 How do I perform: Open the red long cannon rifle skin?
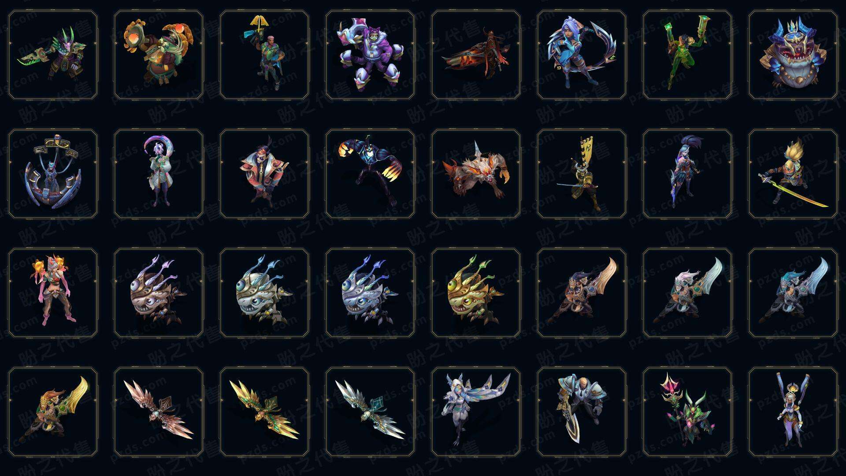[475, 55]
